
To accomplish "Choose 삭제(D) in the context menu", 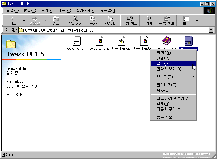I will (x=173, y=104).
